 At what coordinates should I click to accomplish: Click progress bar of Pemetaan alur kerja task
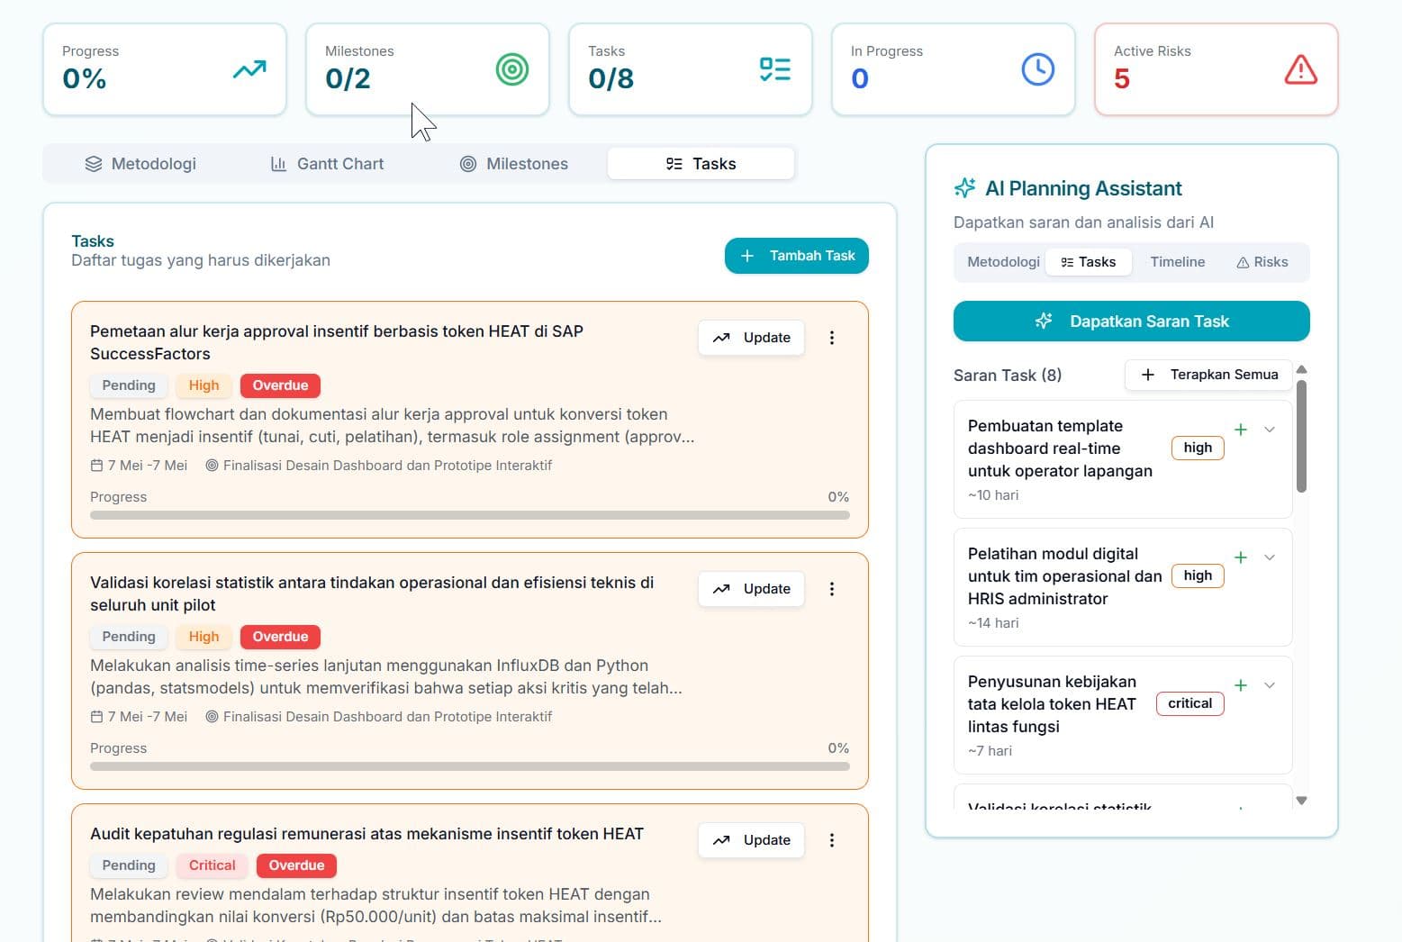470,515
